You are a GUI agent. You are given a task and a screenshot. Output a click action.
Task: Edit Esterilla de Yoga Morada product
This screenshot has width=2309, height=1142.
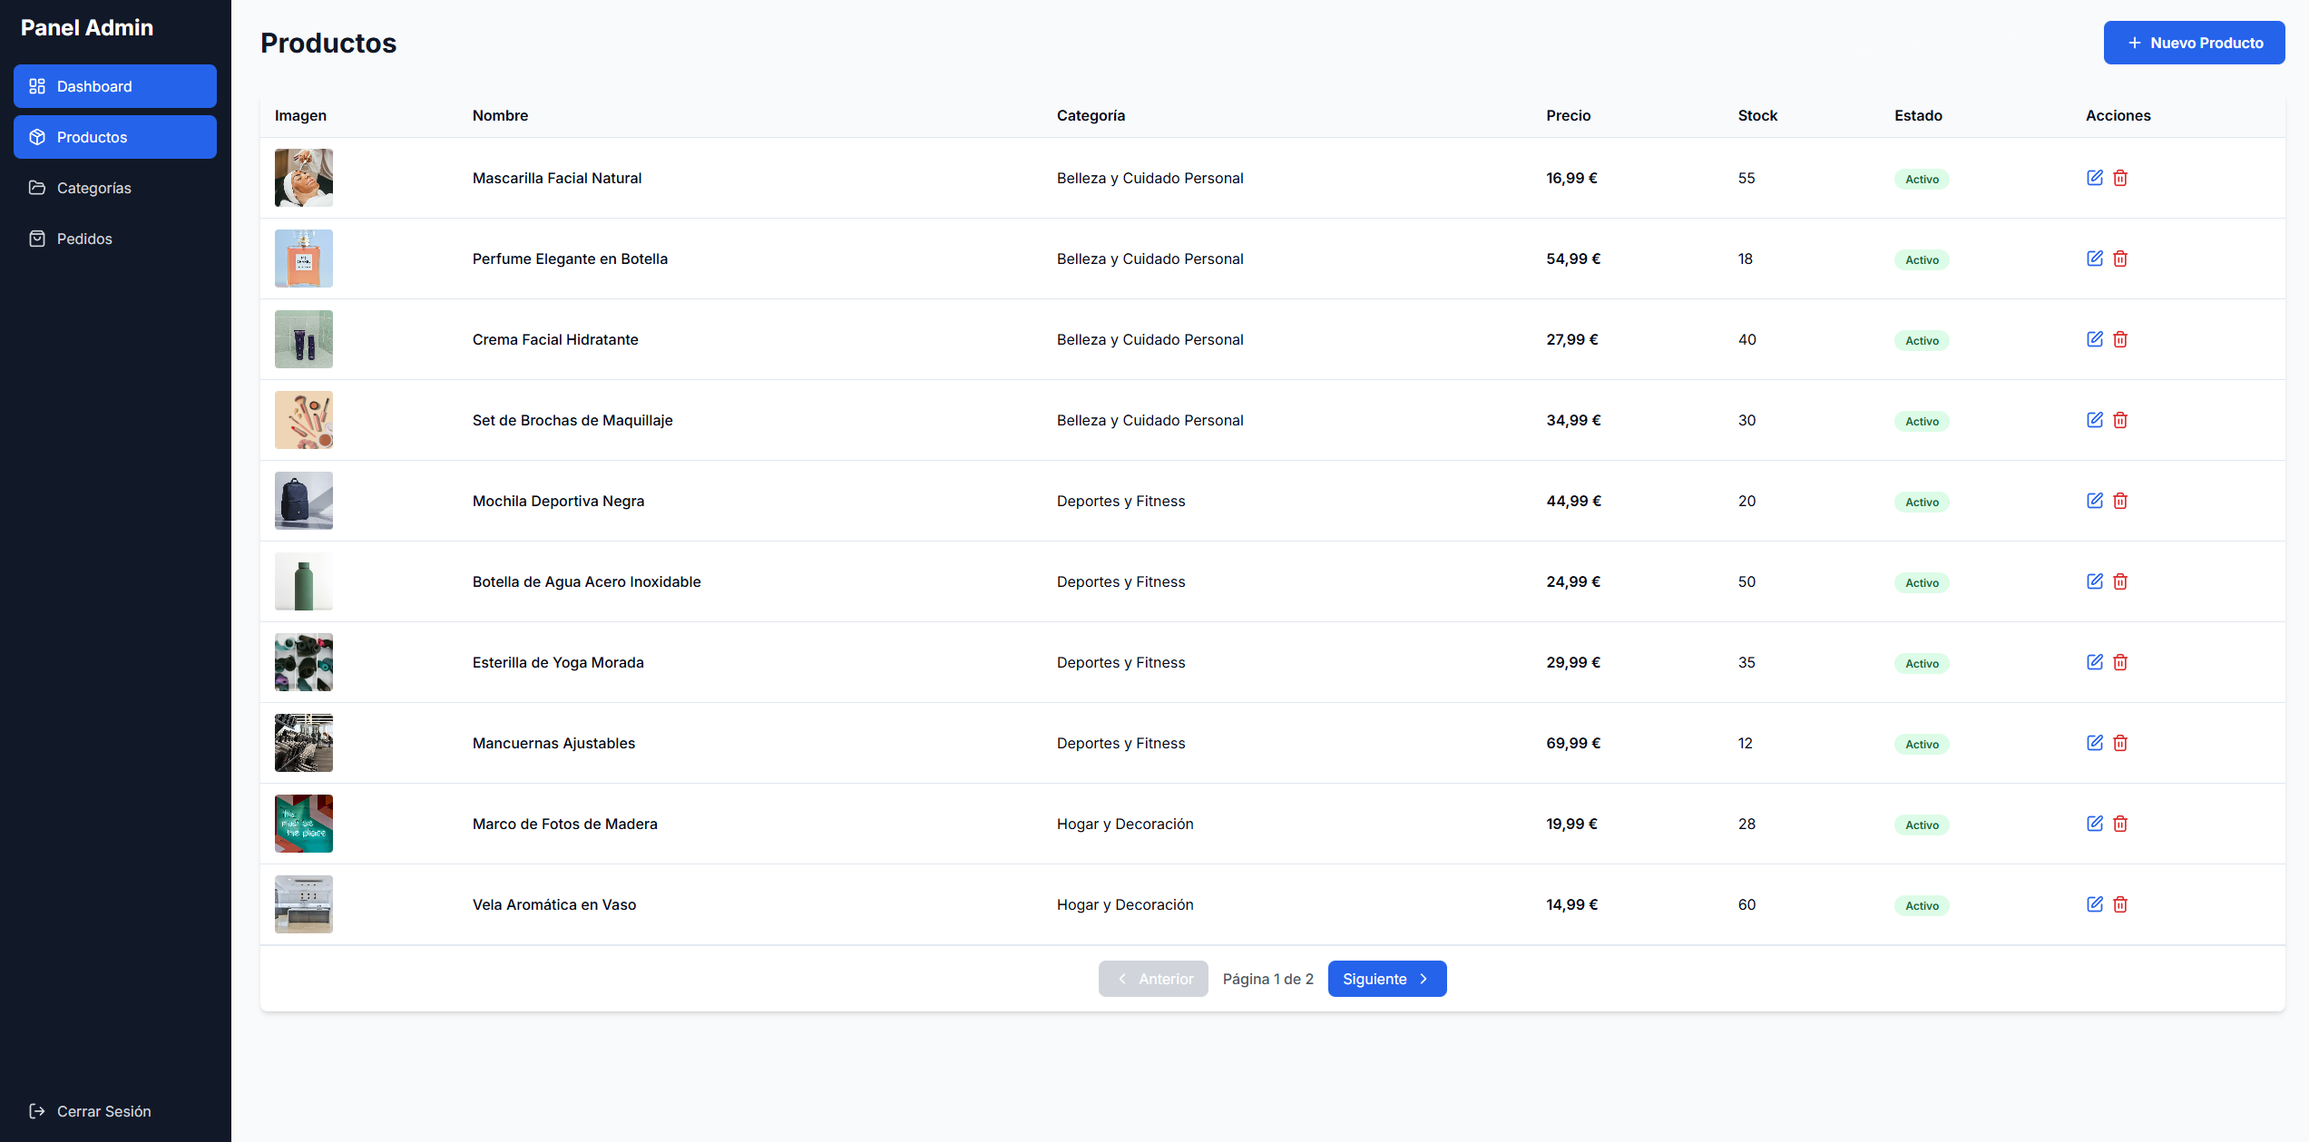click(2094, 662)
